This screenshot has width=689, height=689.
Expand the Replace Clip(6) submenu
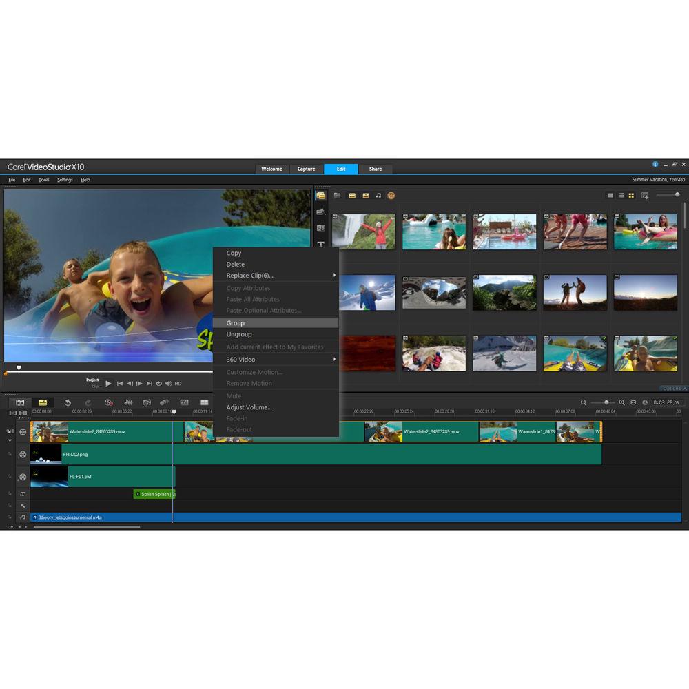point(335,276)
